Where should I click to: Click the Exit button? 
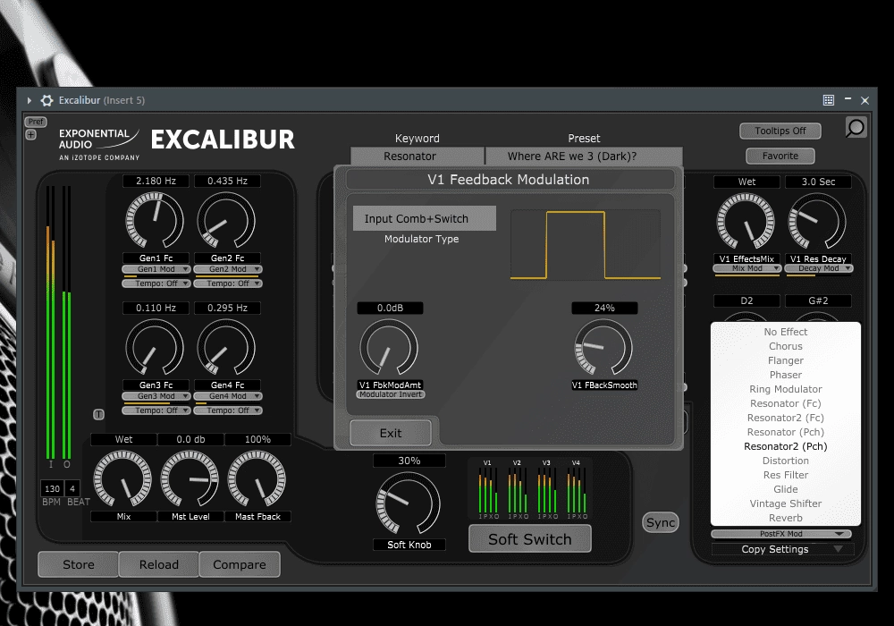pyautogui.click(x=391, y=434)
